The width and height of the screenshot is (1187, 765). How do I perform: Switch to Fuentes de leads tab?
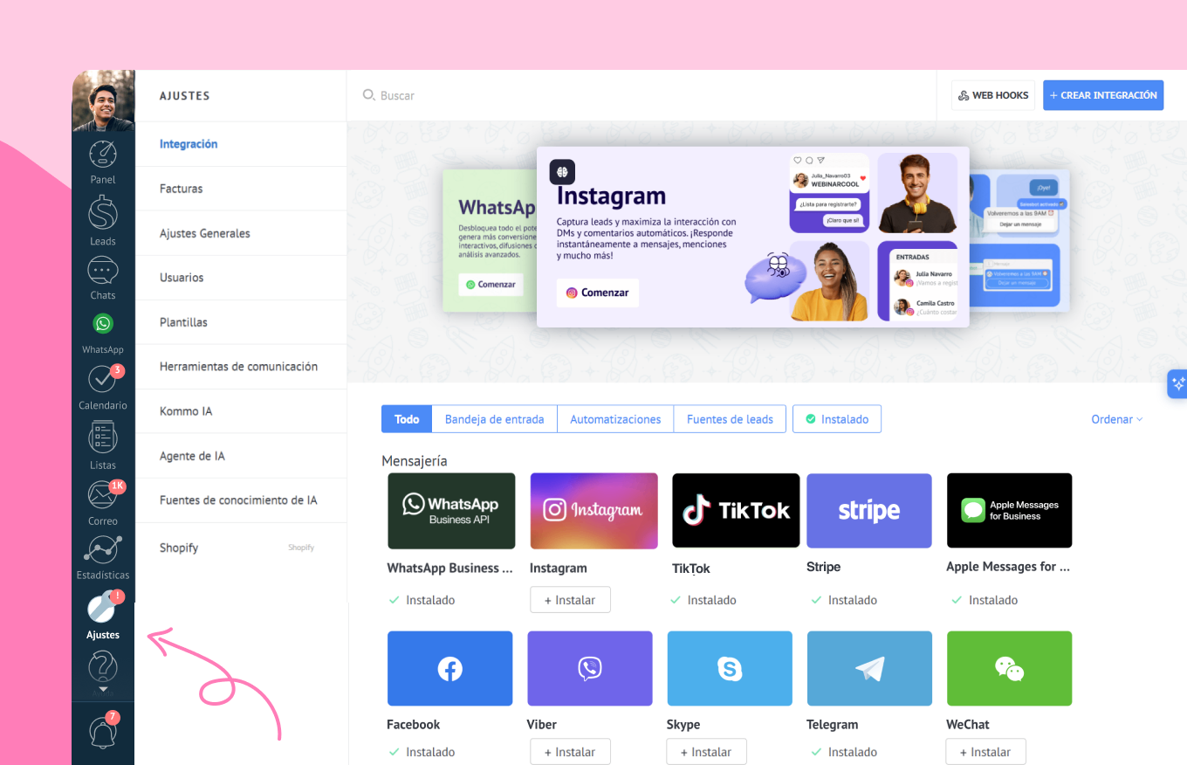pyautogui.click(x=730, y=419)
